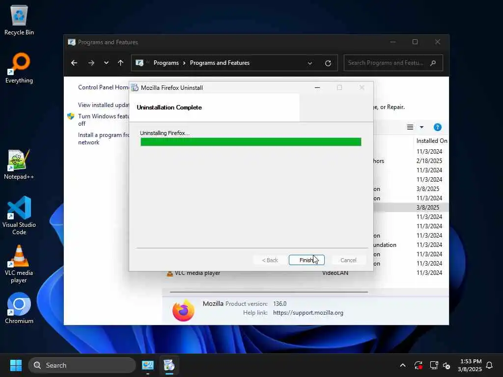This screenshot has width=503, height=377.
Task: Click Finish in Firefox Uninstall dialog
Action: coord(307,260)
